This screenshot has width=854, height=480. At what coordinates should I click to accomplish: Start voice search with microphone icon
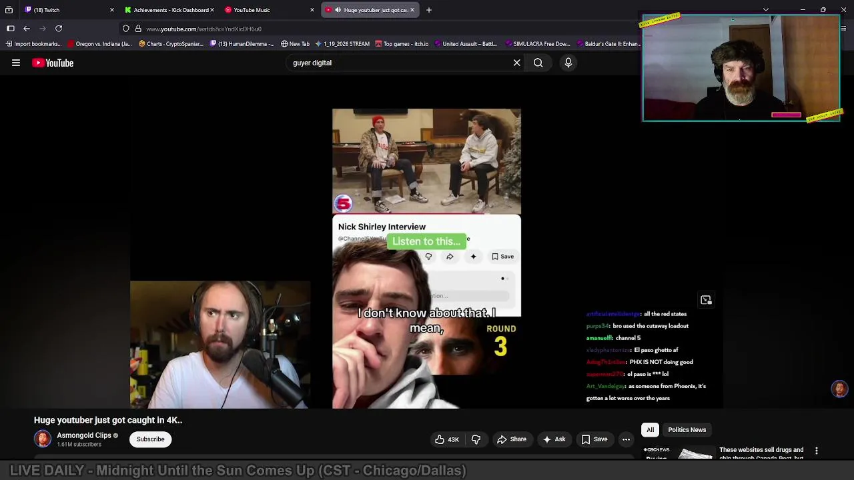point(568,63)
